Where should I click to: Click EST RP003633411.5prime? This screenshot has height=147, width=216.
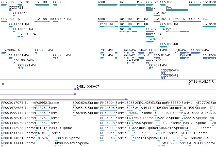[18, 143]
